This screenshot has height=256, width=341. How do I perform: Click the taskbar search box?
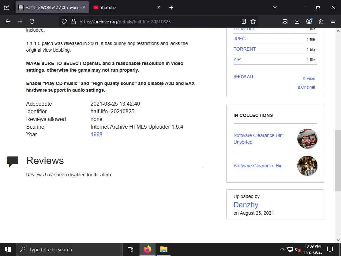pyautogui.click(x=69, y=249)
